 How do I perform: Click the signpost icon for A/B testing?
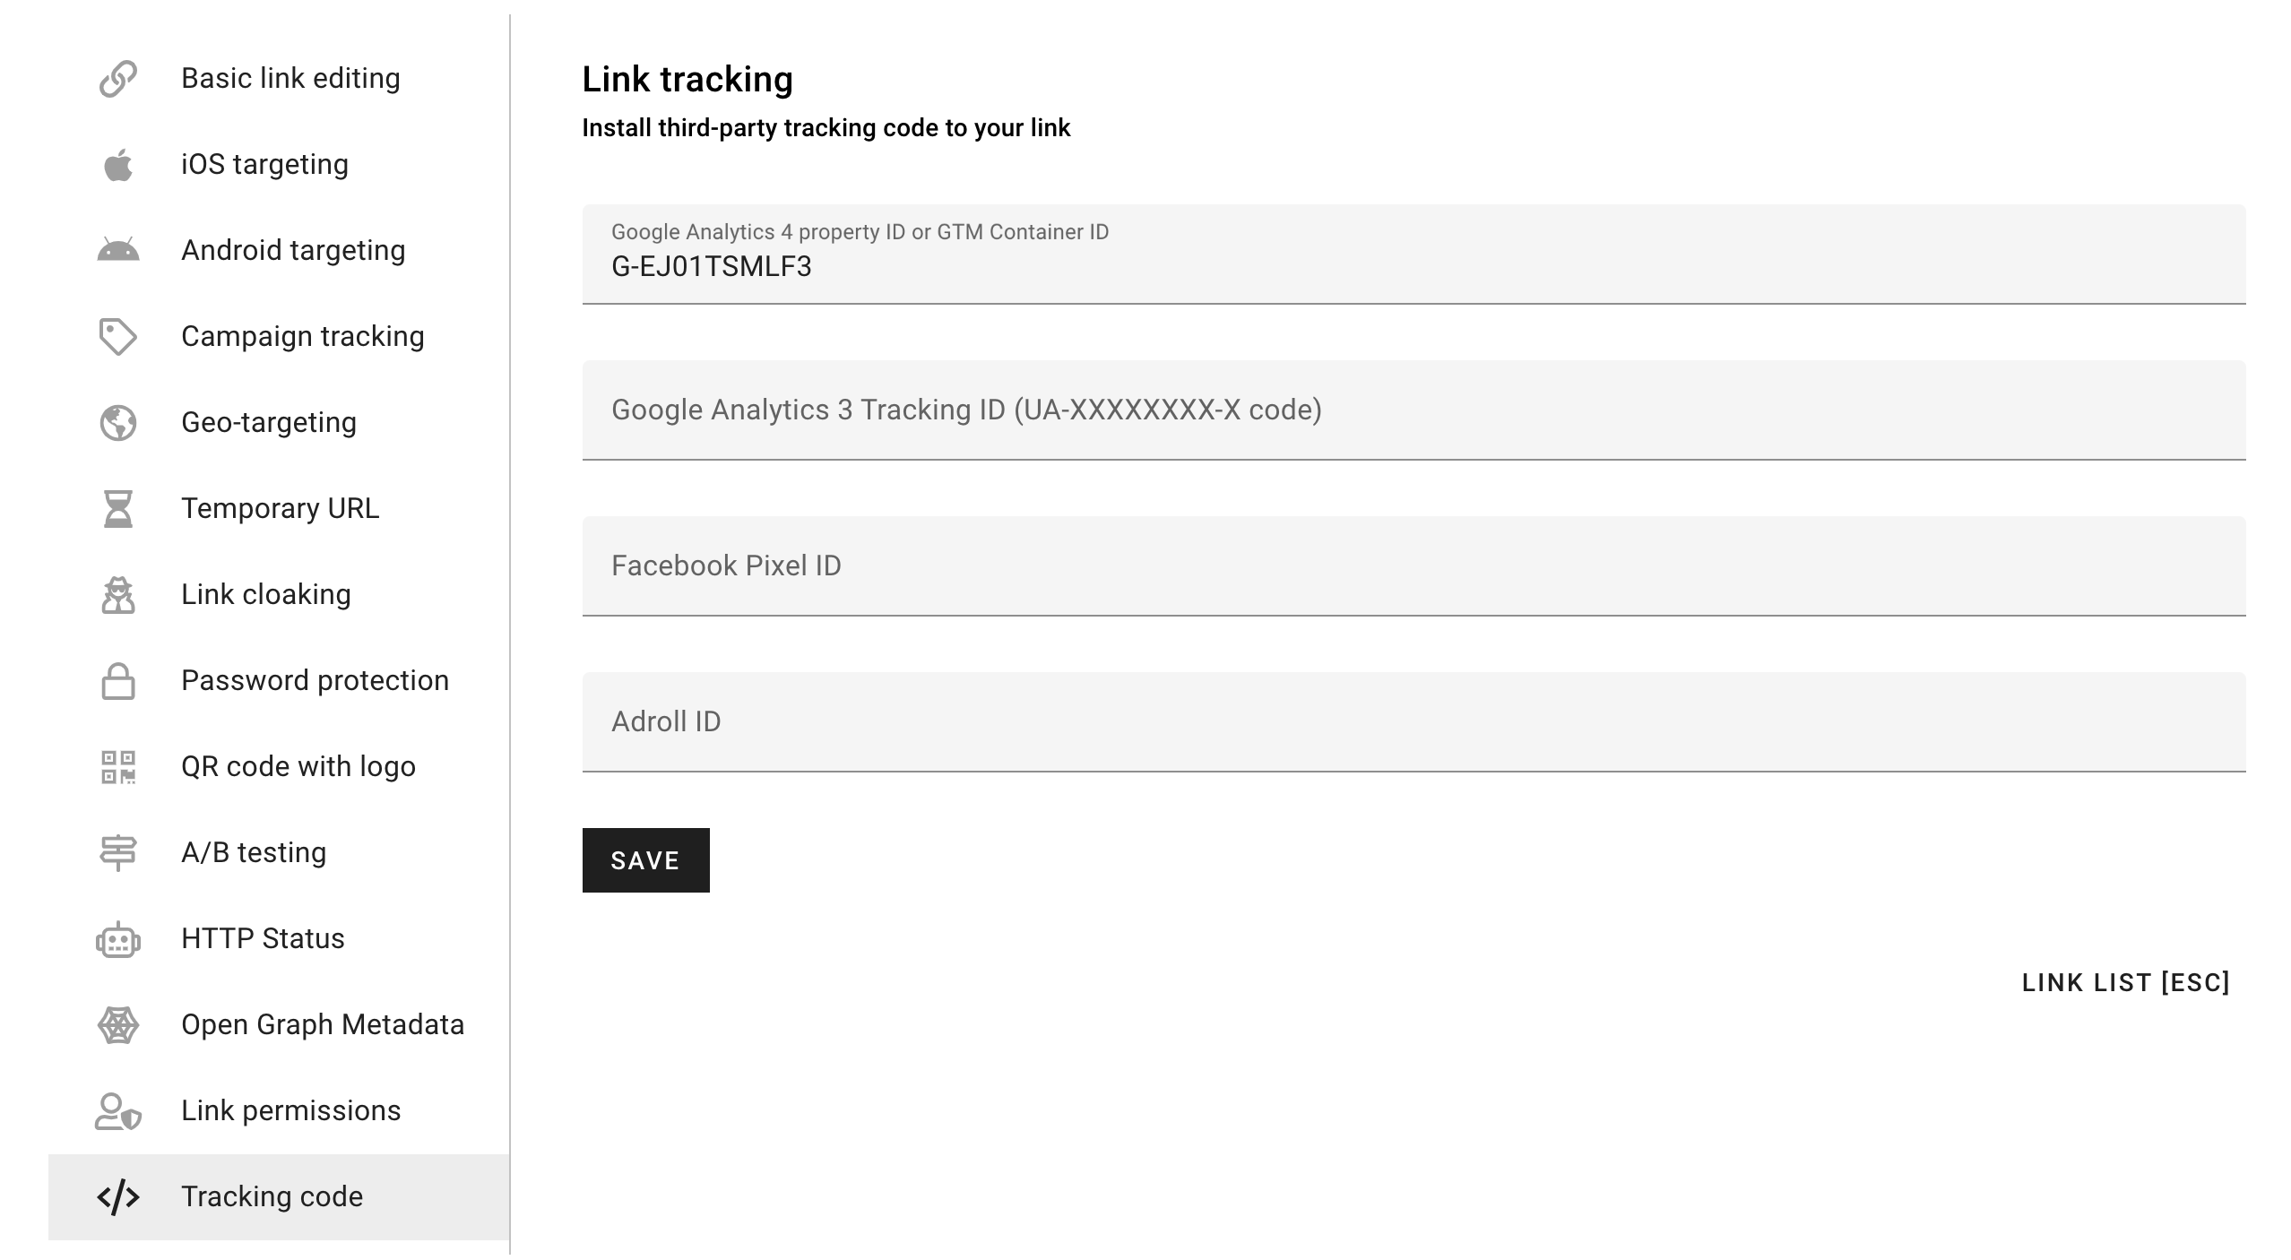(x=117, y=853)
